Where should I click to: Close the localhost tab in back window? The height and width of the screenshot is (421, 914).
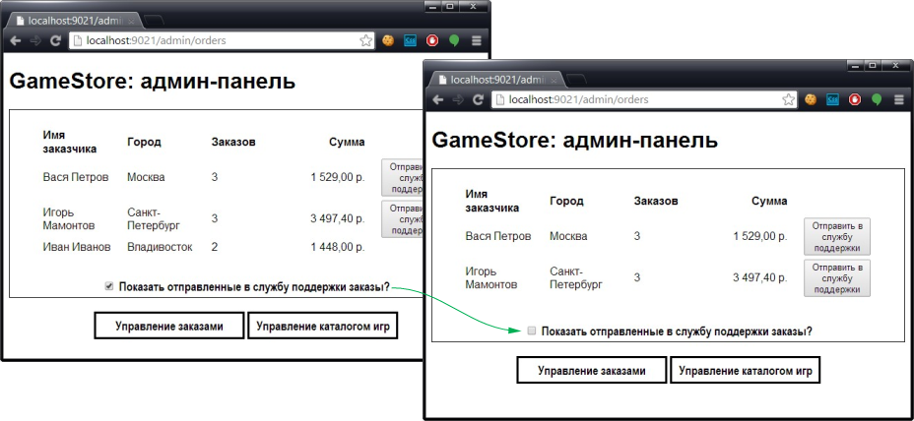[131, 21]
